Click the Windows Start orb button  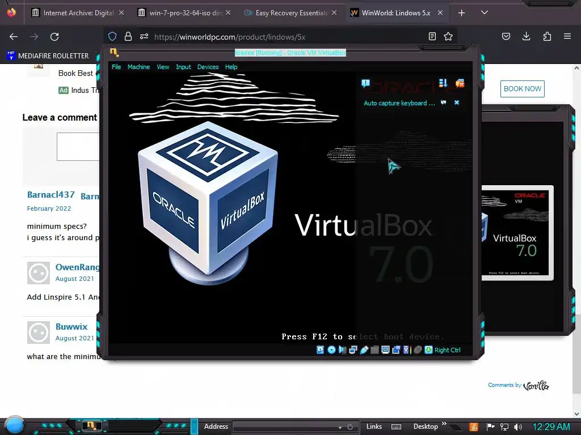click(14, 425)
